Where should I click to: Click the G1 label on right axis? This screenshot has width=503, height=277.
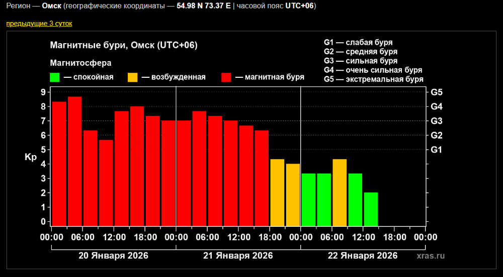pos(436,150)
